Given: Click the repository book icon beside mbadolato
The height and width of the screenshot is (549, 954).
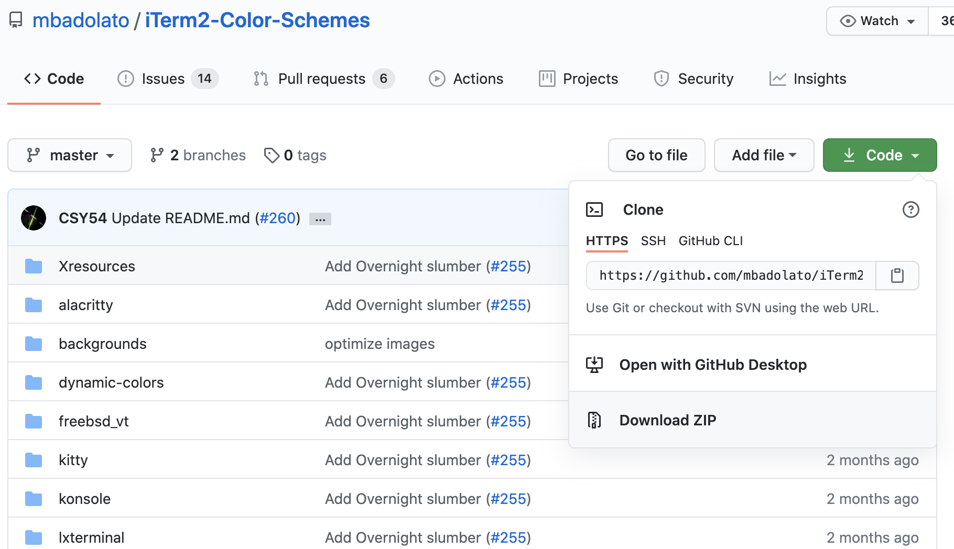Looking at the screenshot, I should coord(16,20).
